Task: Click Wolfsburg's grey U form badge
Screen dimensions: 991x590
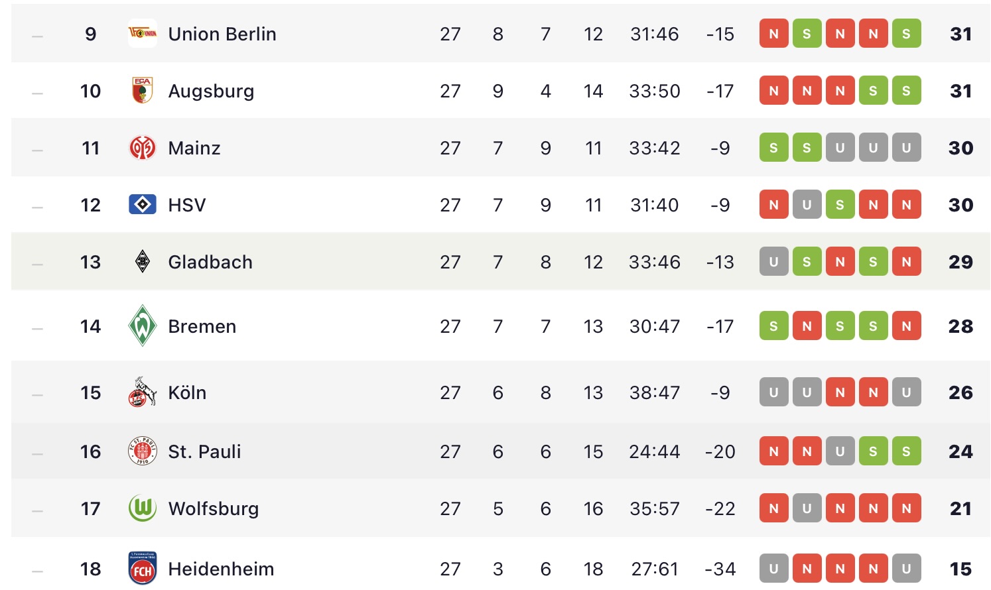Action: click(x=807, y=508)
